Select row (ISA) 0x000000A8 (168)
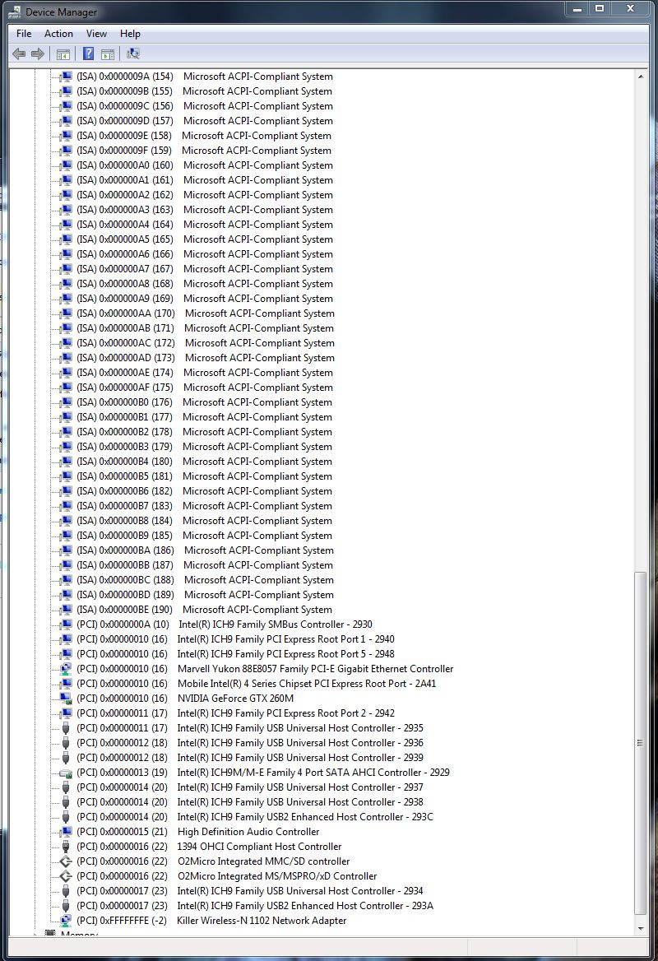This screenshot has width=658, height=961. pyautogui.click(x=205, y=284)
